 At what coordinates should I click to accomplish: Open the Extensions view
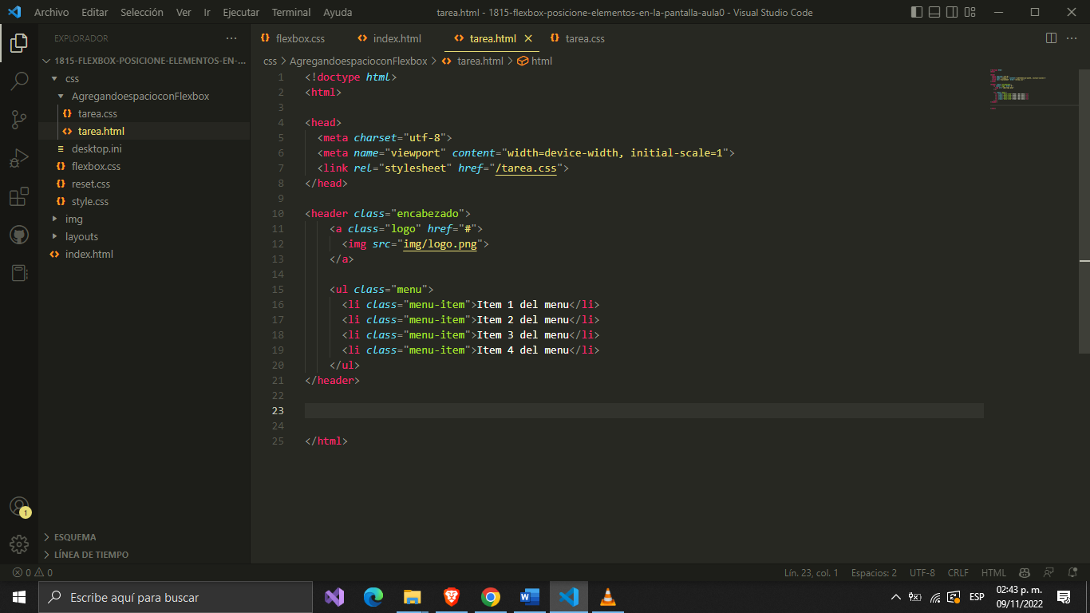click(x=19, y=196)
